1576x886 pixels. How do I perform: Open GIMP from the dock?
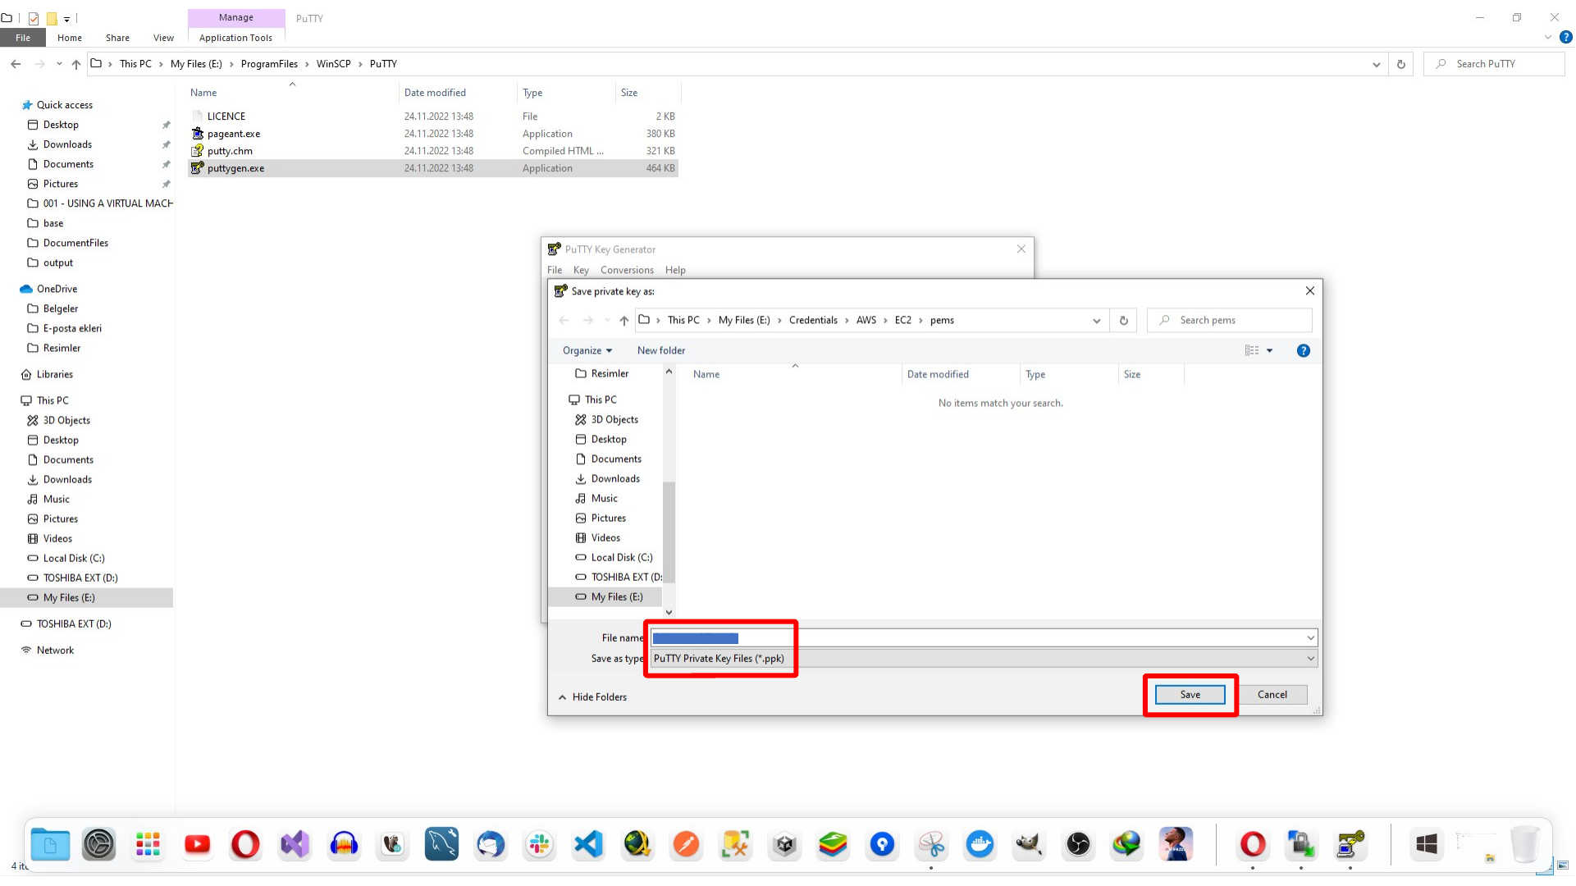tap(1029, 844)
